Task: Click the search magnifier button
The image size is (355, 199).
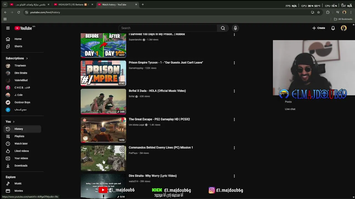Action: click(x=223, y=28)
